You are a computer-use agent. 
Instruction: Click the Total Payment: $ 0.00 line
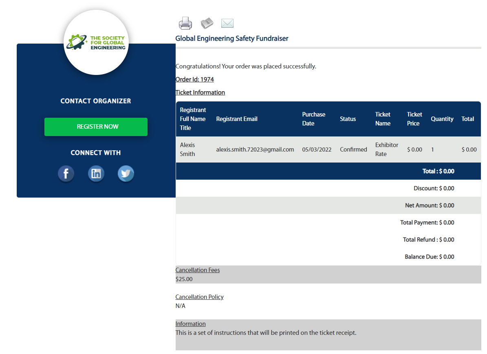[x=427, y=222]
